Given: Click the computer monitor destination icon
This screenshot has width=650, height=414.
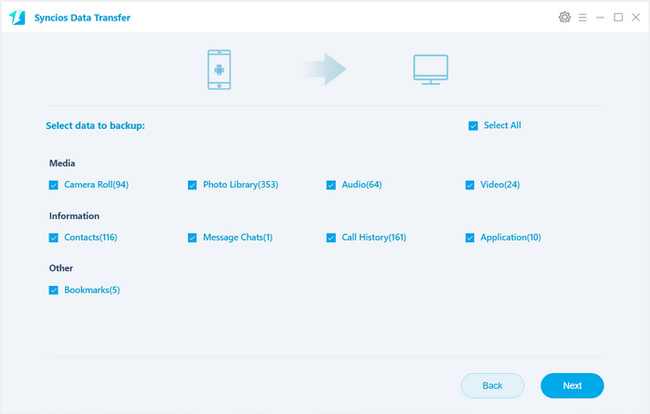Looking at the screenshot, I should point(431,70).
